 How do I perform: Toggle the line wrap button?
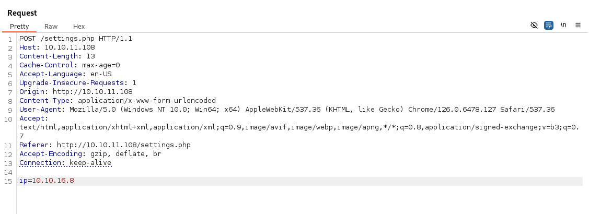coord(548,25)
